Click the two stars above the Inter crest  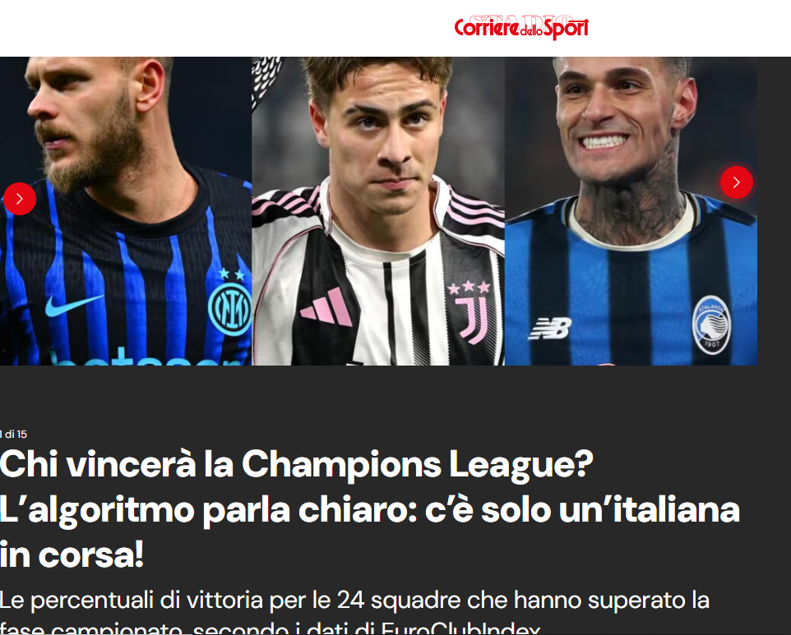(x=232, y=274)
